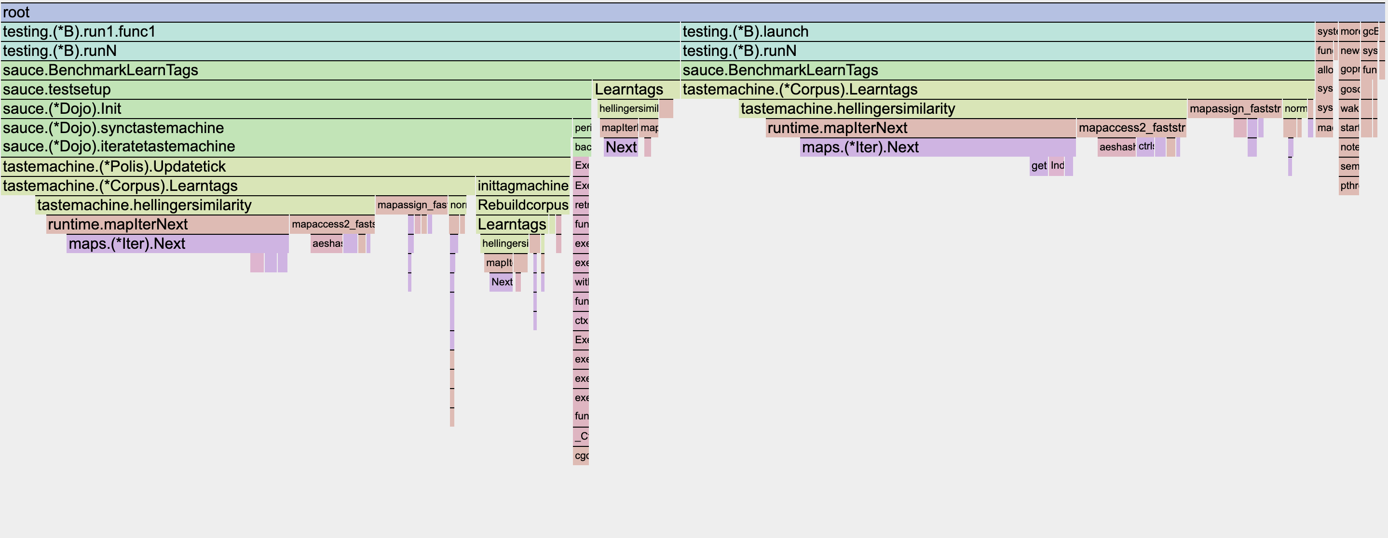The height and width of the screenshot is (538, 1388).
Task: Click the ctx frame in narrow column
Action: [581, 321]
